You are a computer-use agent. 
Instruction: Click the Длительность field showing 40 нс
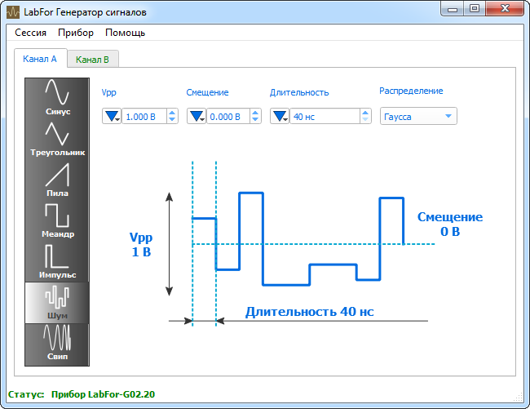click(325, 117)
